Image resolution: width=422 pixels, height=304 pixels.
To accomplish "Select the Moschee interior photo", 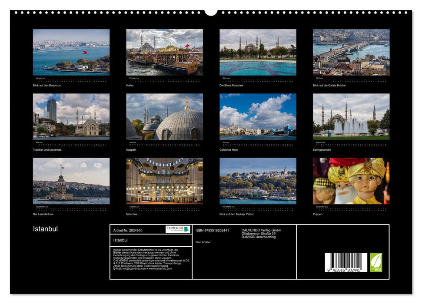I will pos(164,181).
